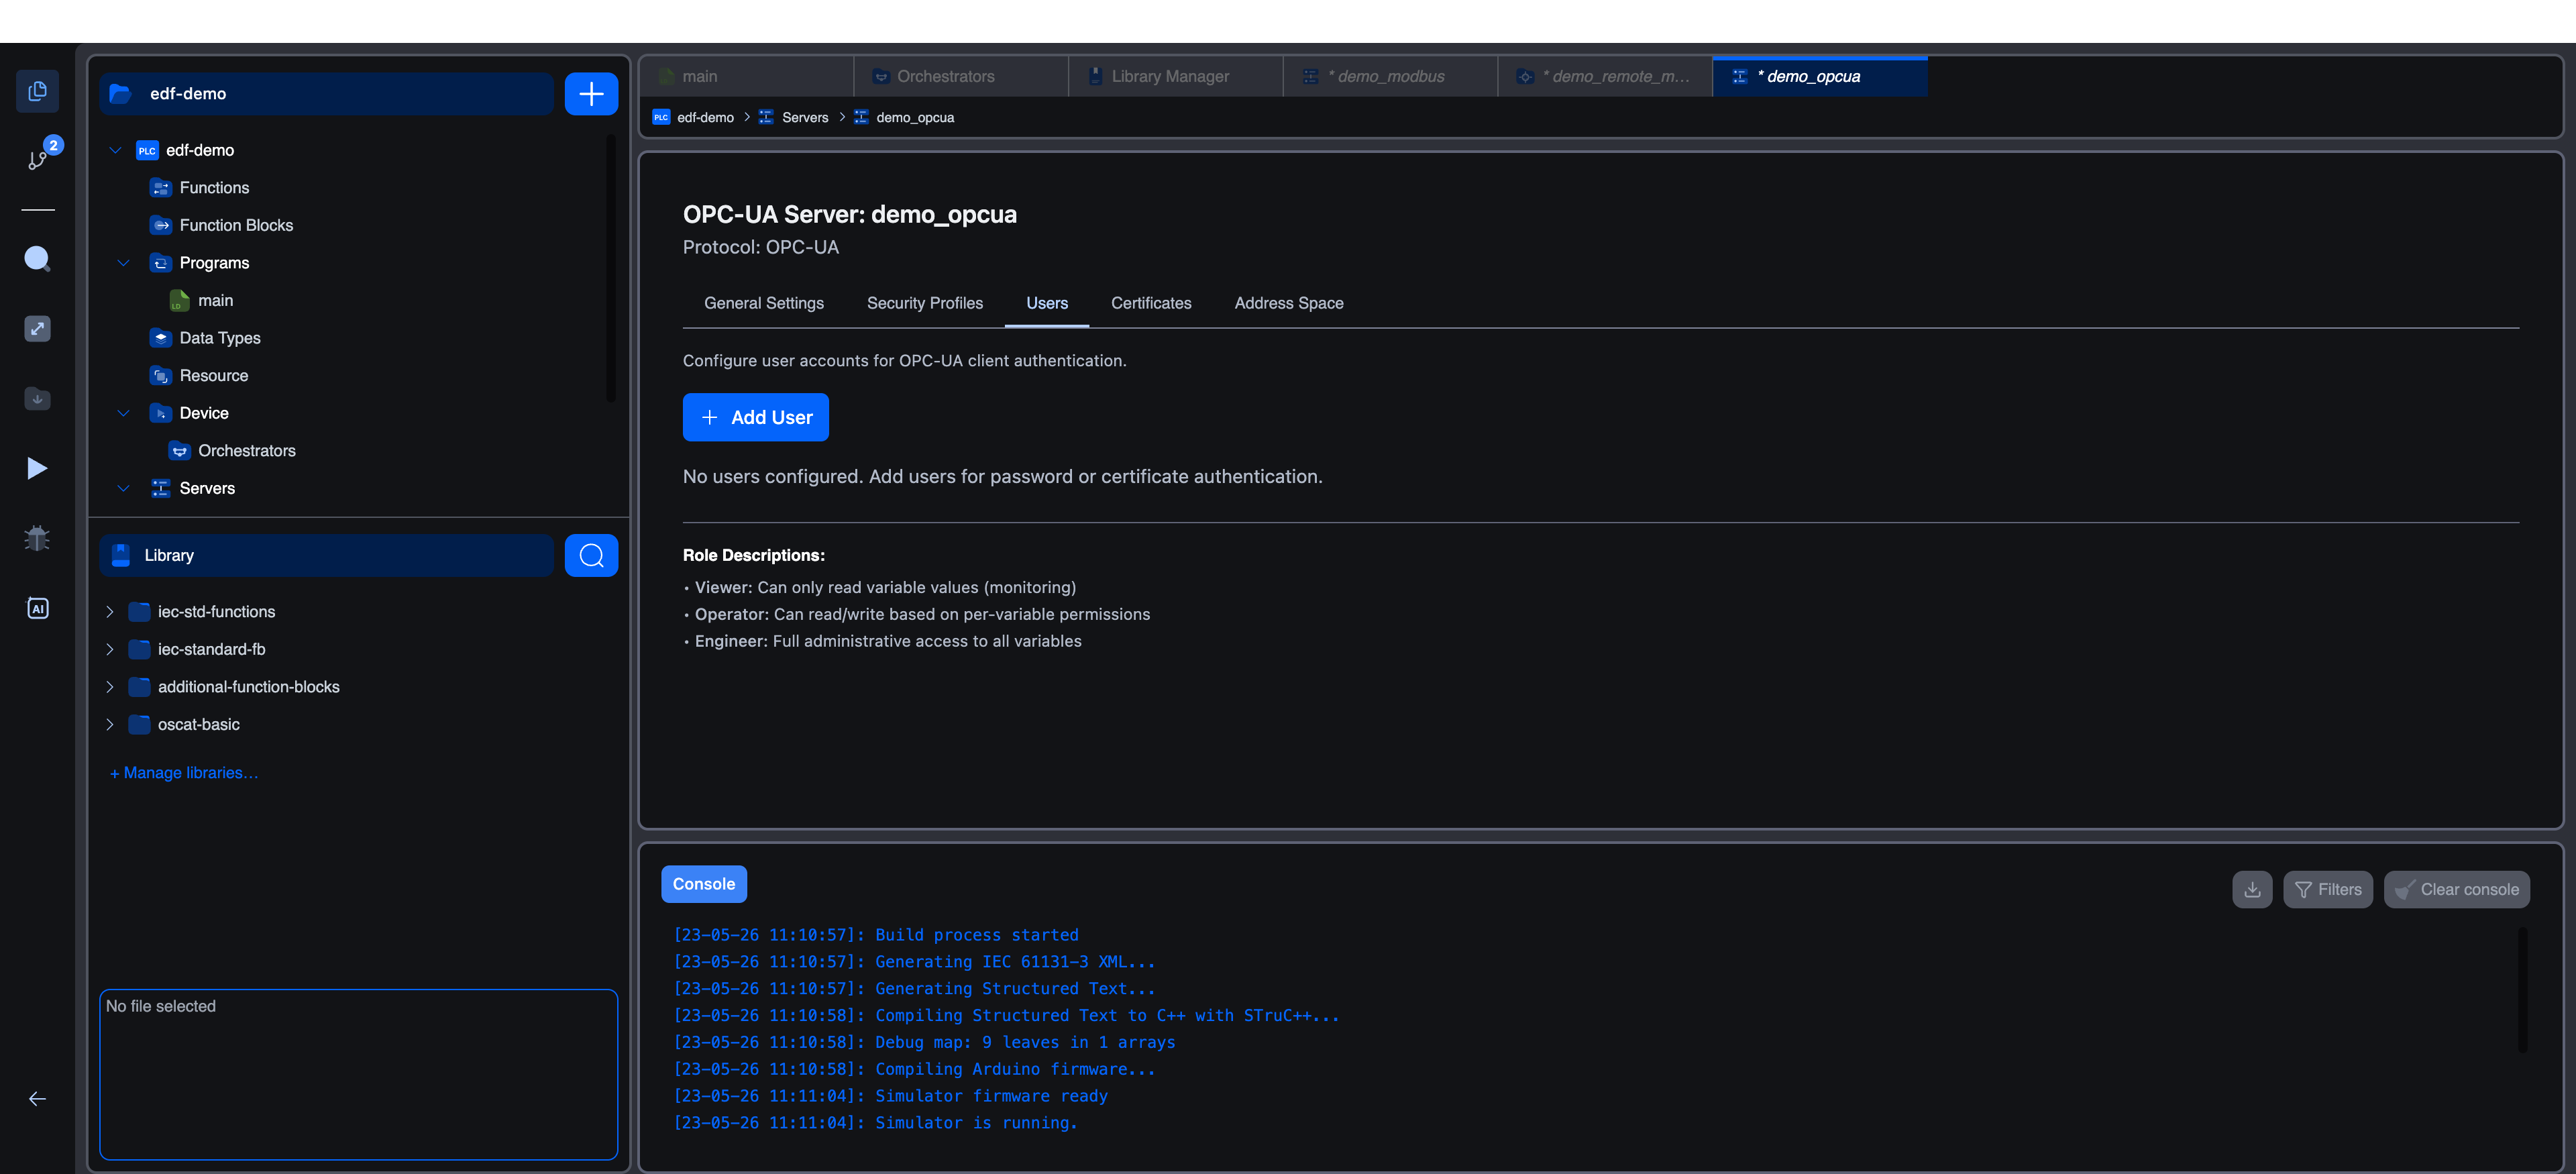Screen dimensions: 2576x1174
Task: Expand the iec-standard-fb library
Action: [110, 649]
